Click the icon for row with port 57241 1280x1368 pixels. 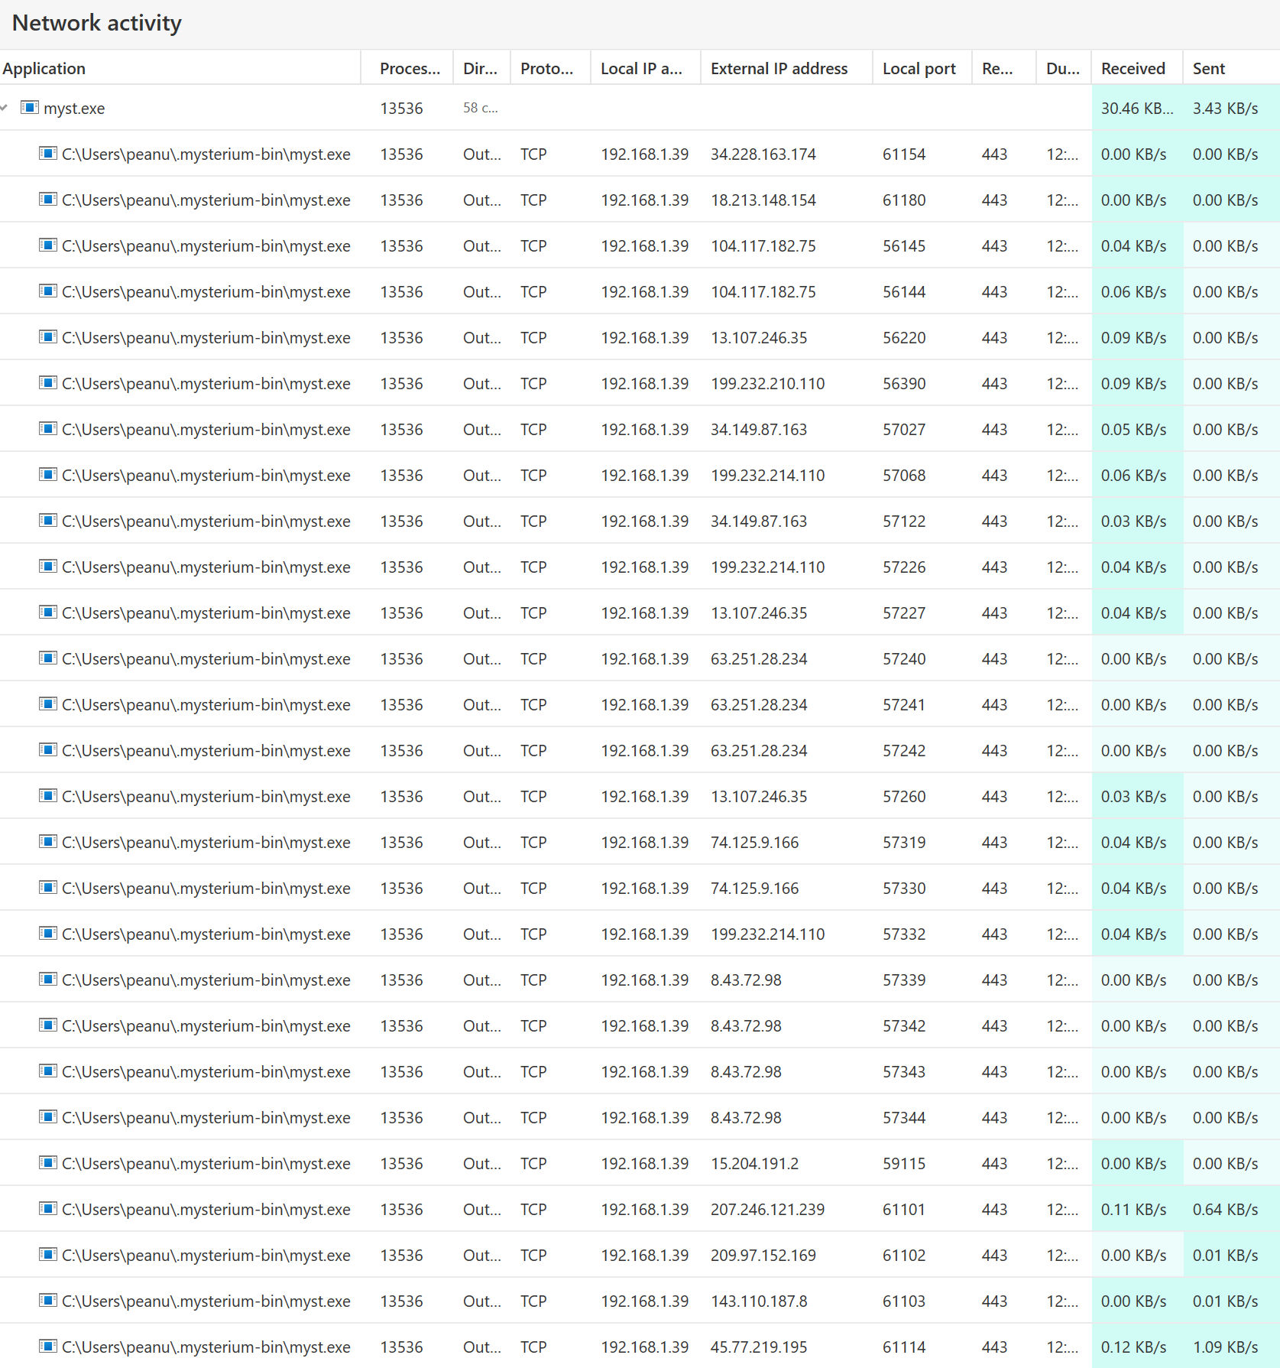pyautogui.click(x=47, y=703)
